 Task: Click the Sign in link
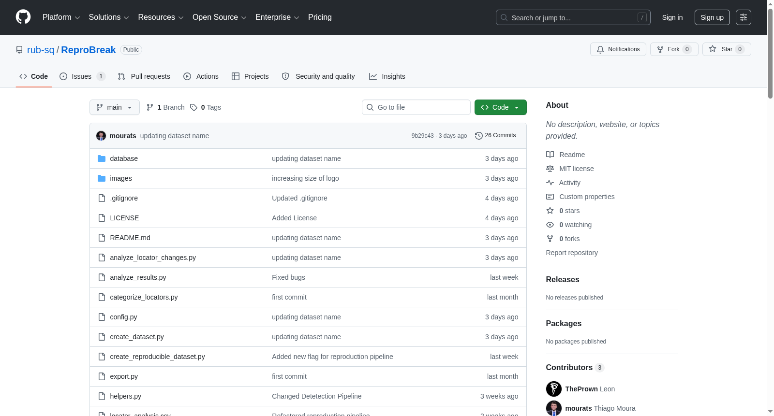click(672, 17)
